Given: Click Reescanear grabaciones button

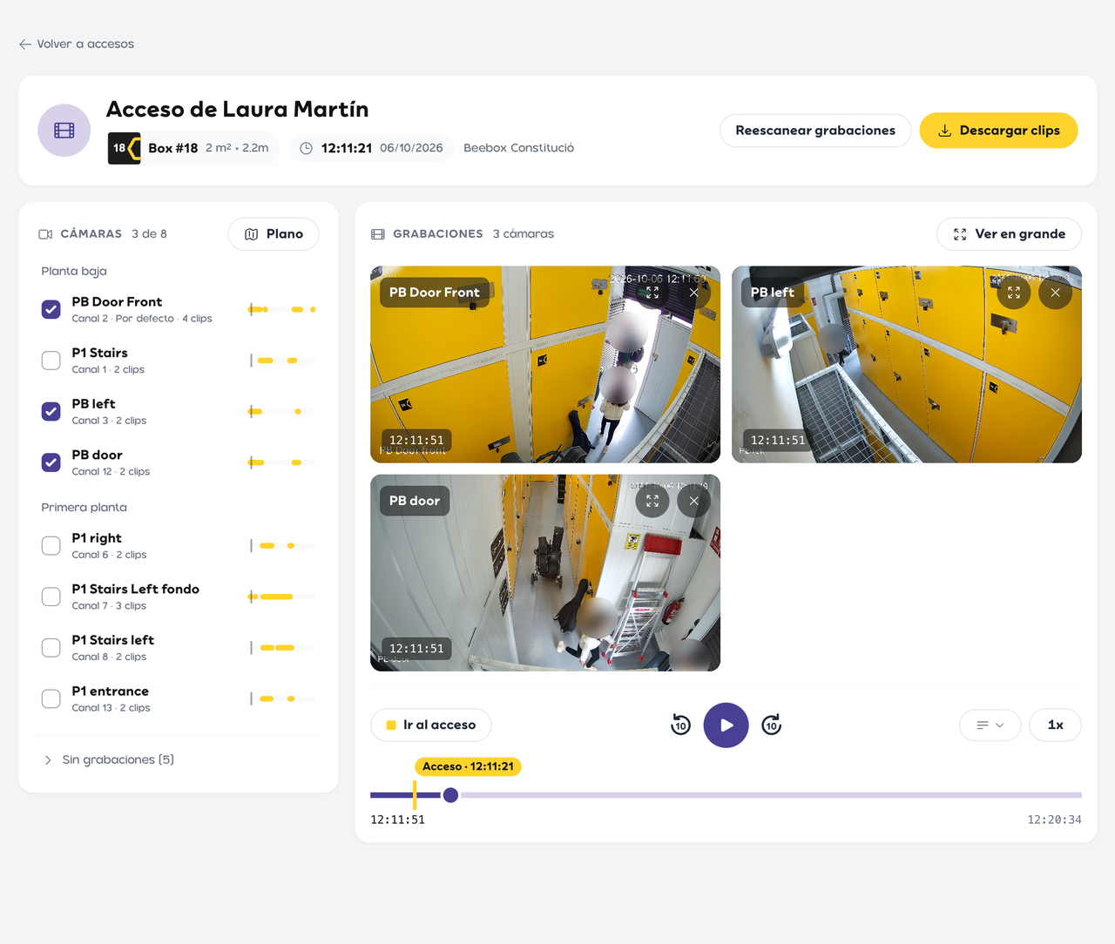Looking at the screenshot, I should pos(815,131).
